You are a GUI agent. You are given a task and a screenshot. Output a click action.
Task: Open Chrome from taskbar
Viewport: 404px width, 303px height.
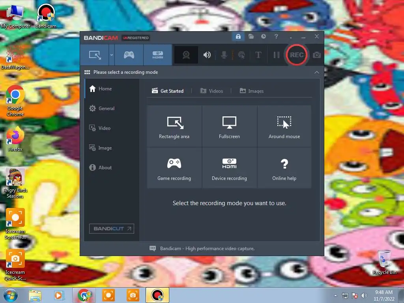(x=84, y=295)
